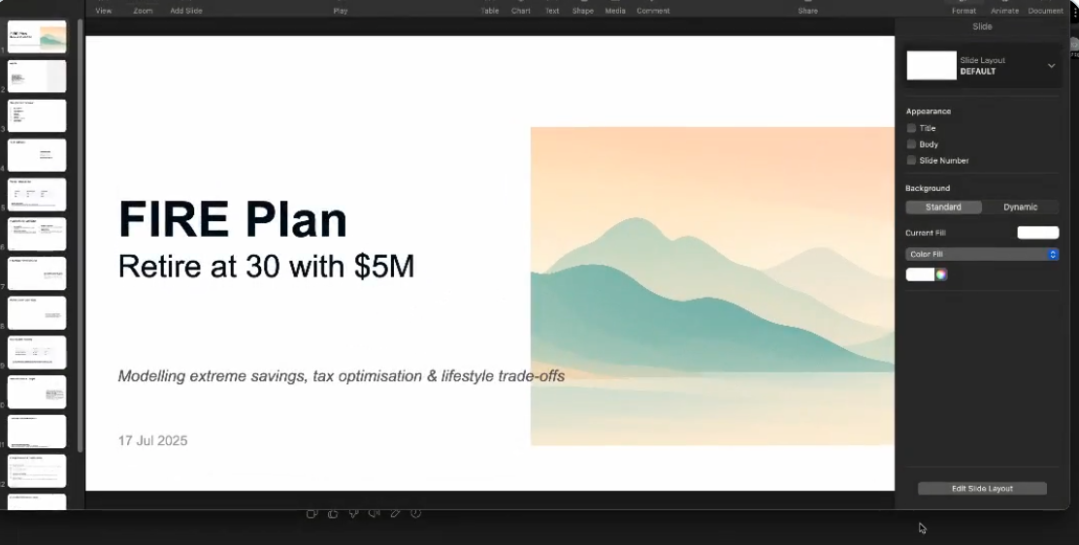Expand the Slide Layout chevron

pos(1051,66)
